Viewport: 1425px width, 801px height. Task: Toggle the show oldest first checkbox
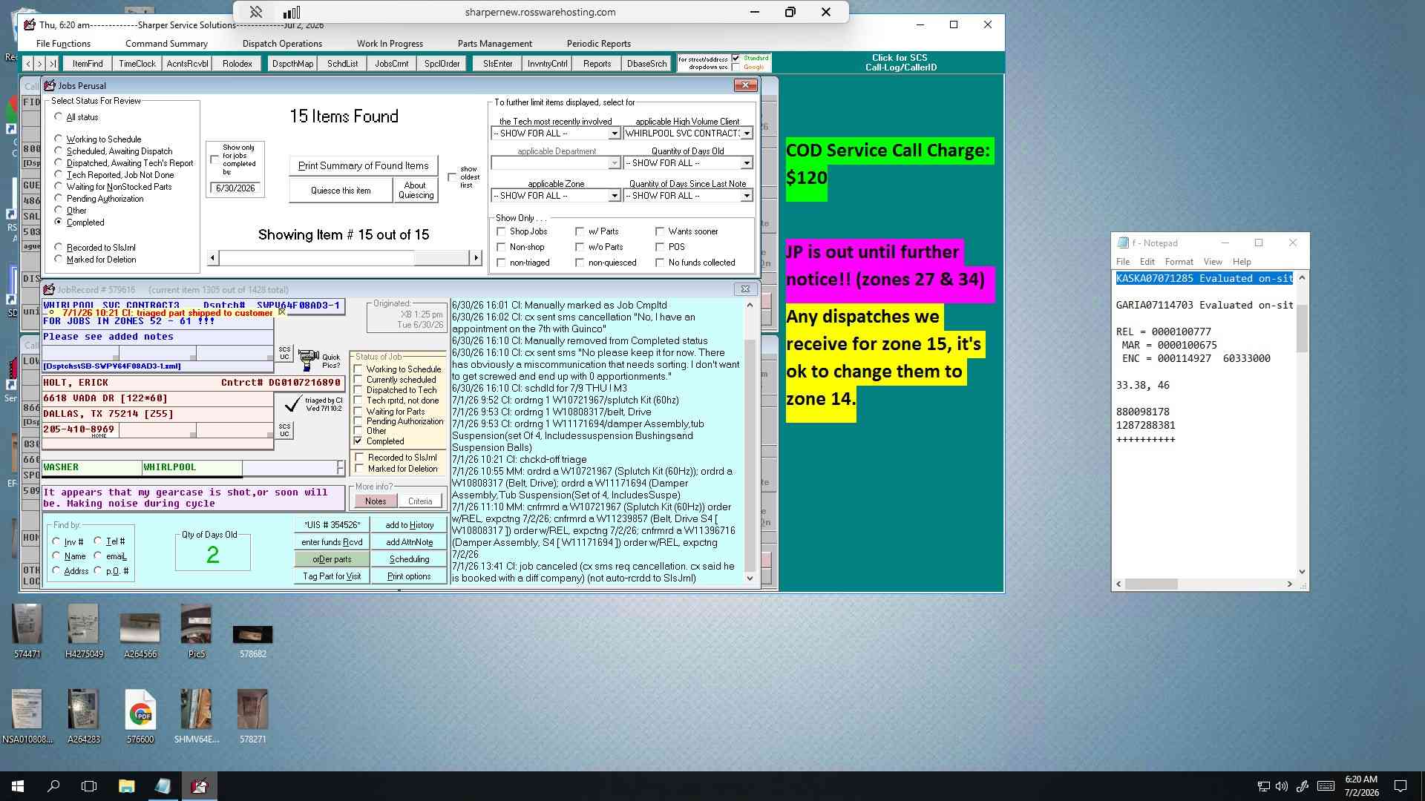(x=452, y=177)
